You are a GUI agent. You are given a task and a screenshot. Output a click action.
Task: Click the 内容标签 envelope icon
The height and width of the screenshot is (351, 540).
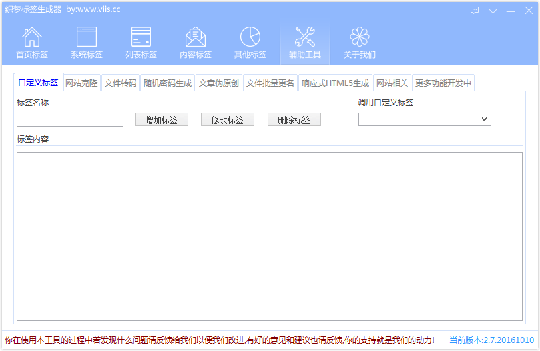coord(196,37)
